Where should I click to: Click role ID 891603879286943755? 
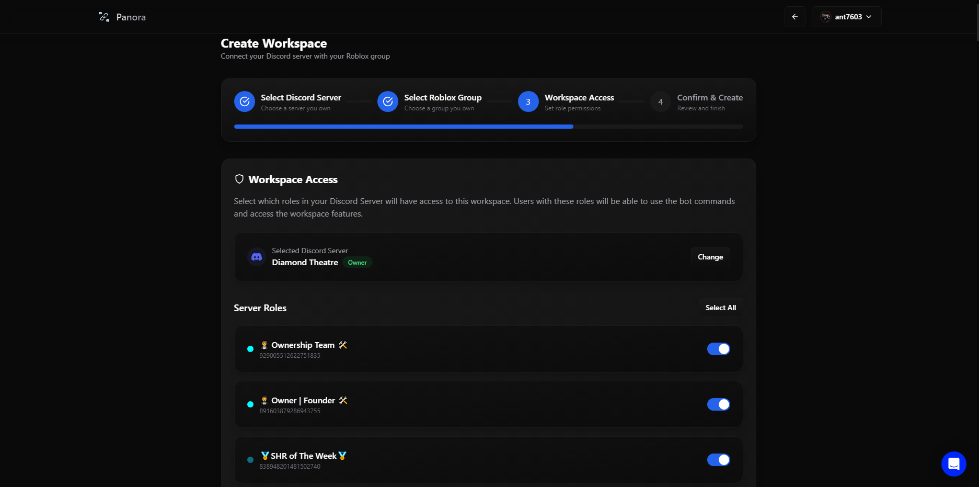(290, 411)
